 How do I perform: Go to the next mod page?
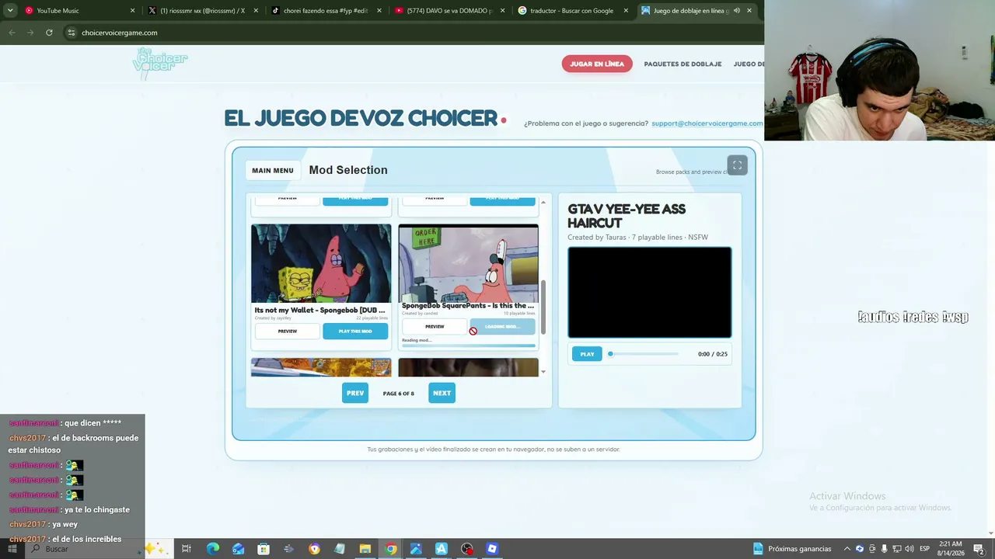point(442,393)
